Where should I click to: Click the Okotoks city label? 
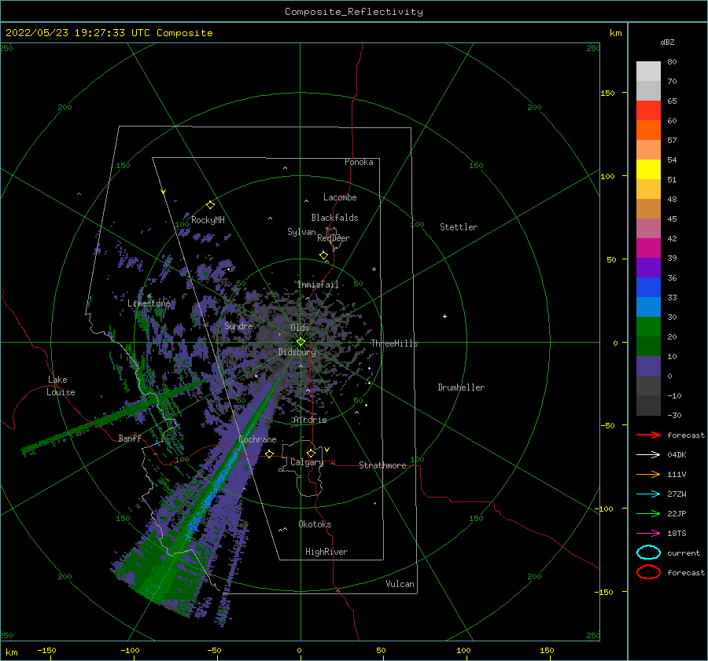click(x=315, y=524)
